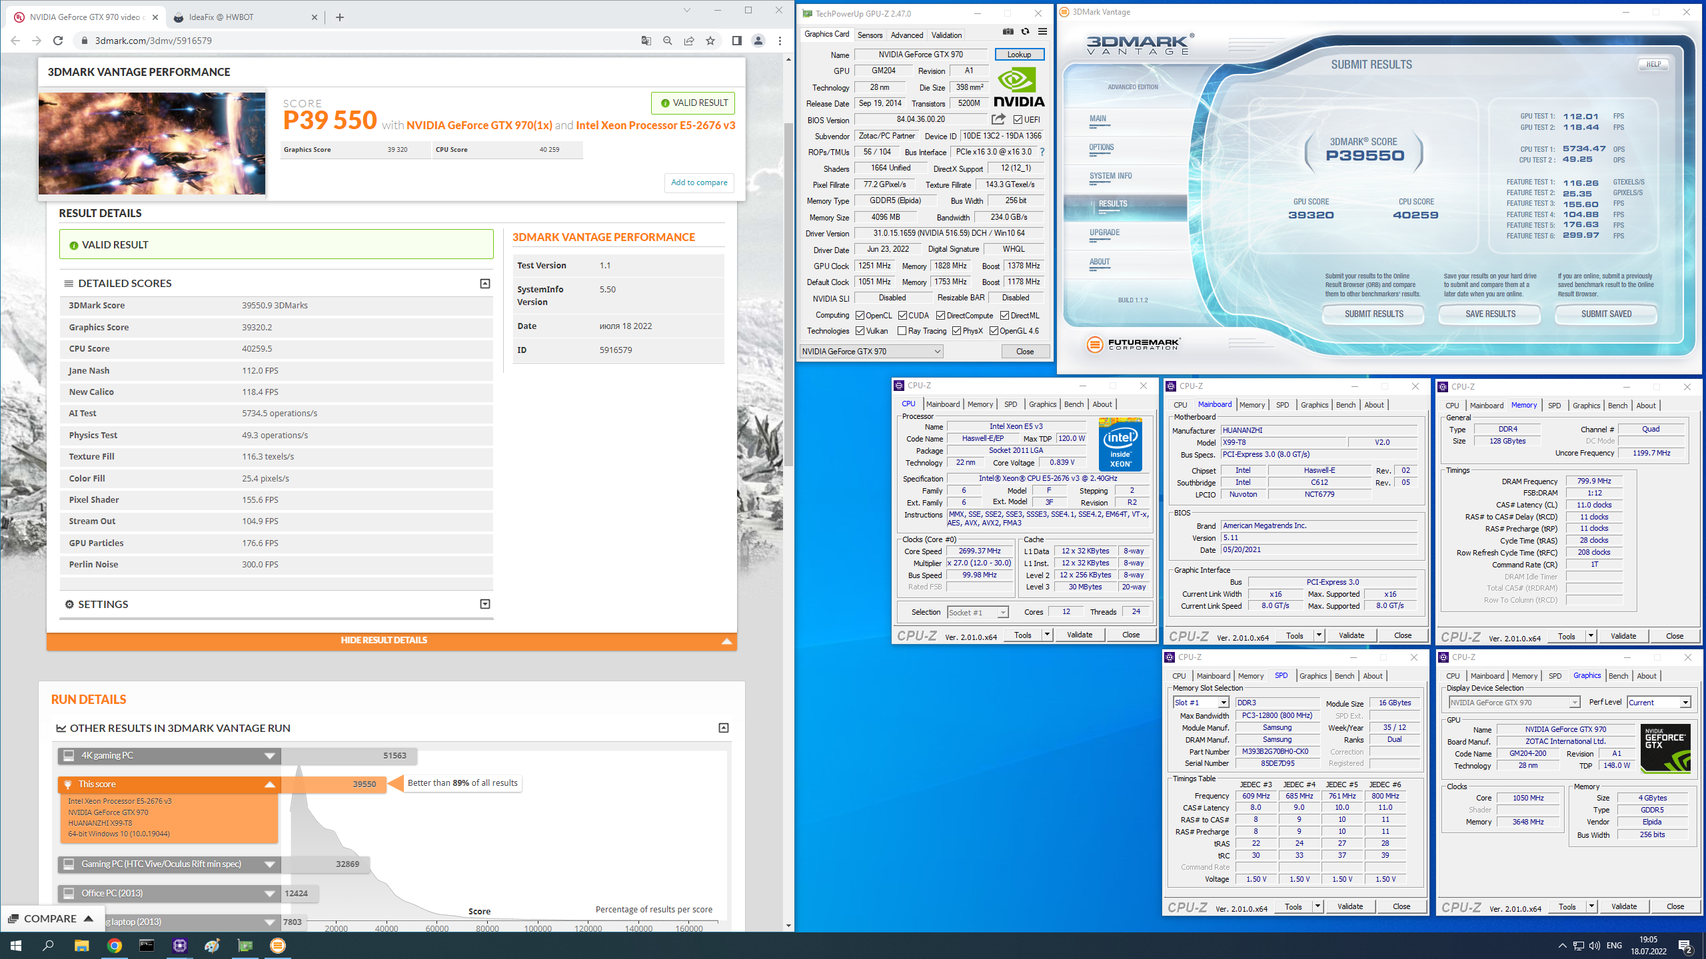Switch to the GPU-Z Validation tab

(x=946, y=35)
